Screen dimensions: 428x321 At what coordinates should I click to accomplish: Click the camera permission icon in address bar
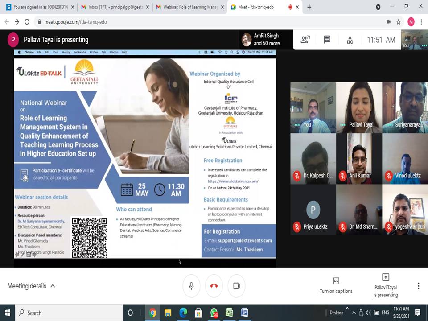[388, 22]
